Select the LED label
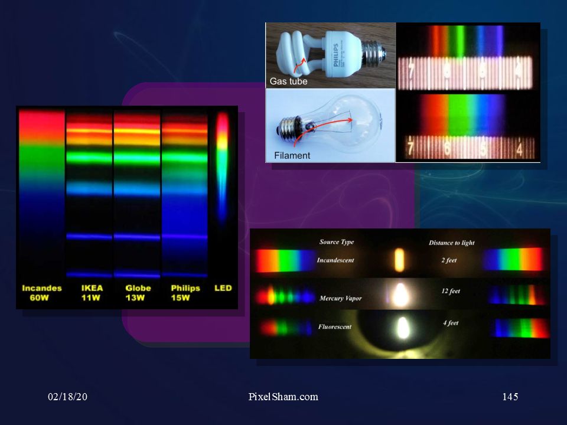This screenshot has width=567, height=425. (x=223, y=288)
